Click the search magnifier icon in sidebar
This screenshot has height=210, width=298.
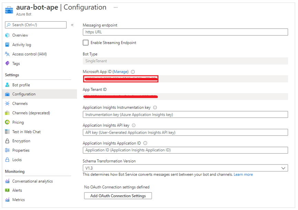coord(9,25)
